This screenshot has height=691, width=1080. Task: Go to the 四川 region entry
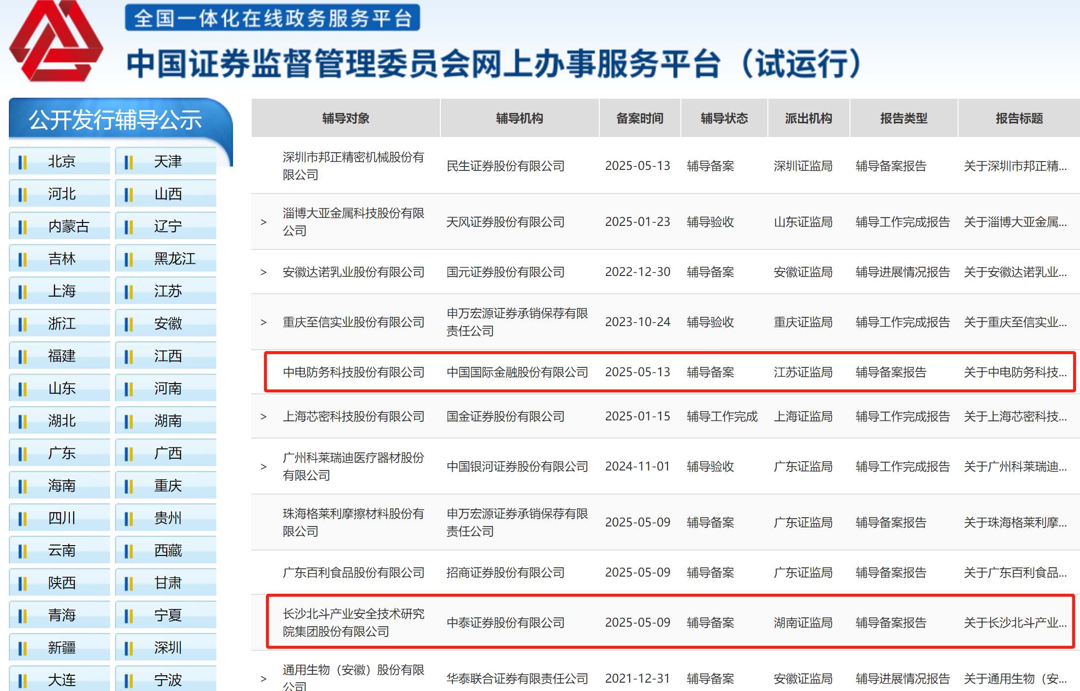click(59, 518)
